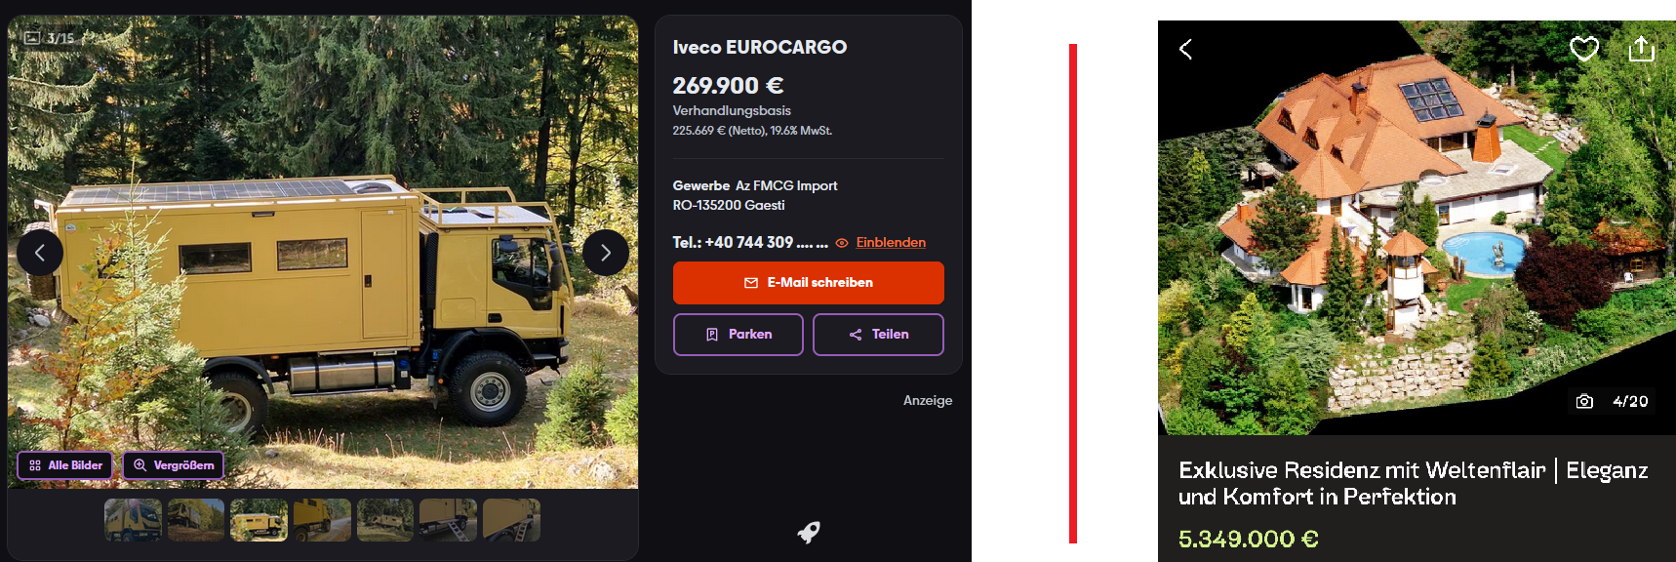The width and height of the screenshot is (1676, 562).
Task: Select the last thumbnail in the strip
Action: coord(511,520)
